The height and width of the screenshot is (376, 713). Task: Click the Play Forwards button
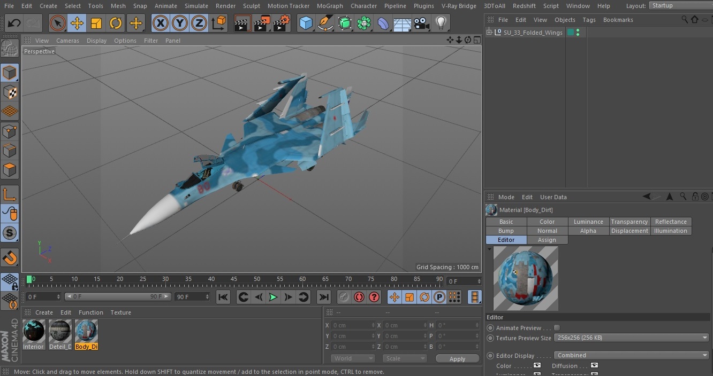click(273, 297)
